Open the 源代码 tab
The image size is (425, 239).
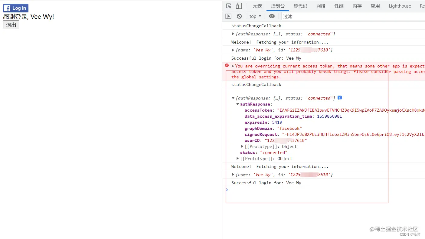click(x=300, y=6)
